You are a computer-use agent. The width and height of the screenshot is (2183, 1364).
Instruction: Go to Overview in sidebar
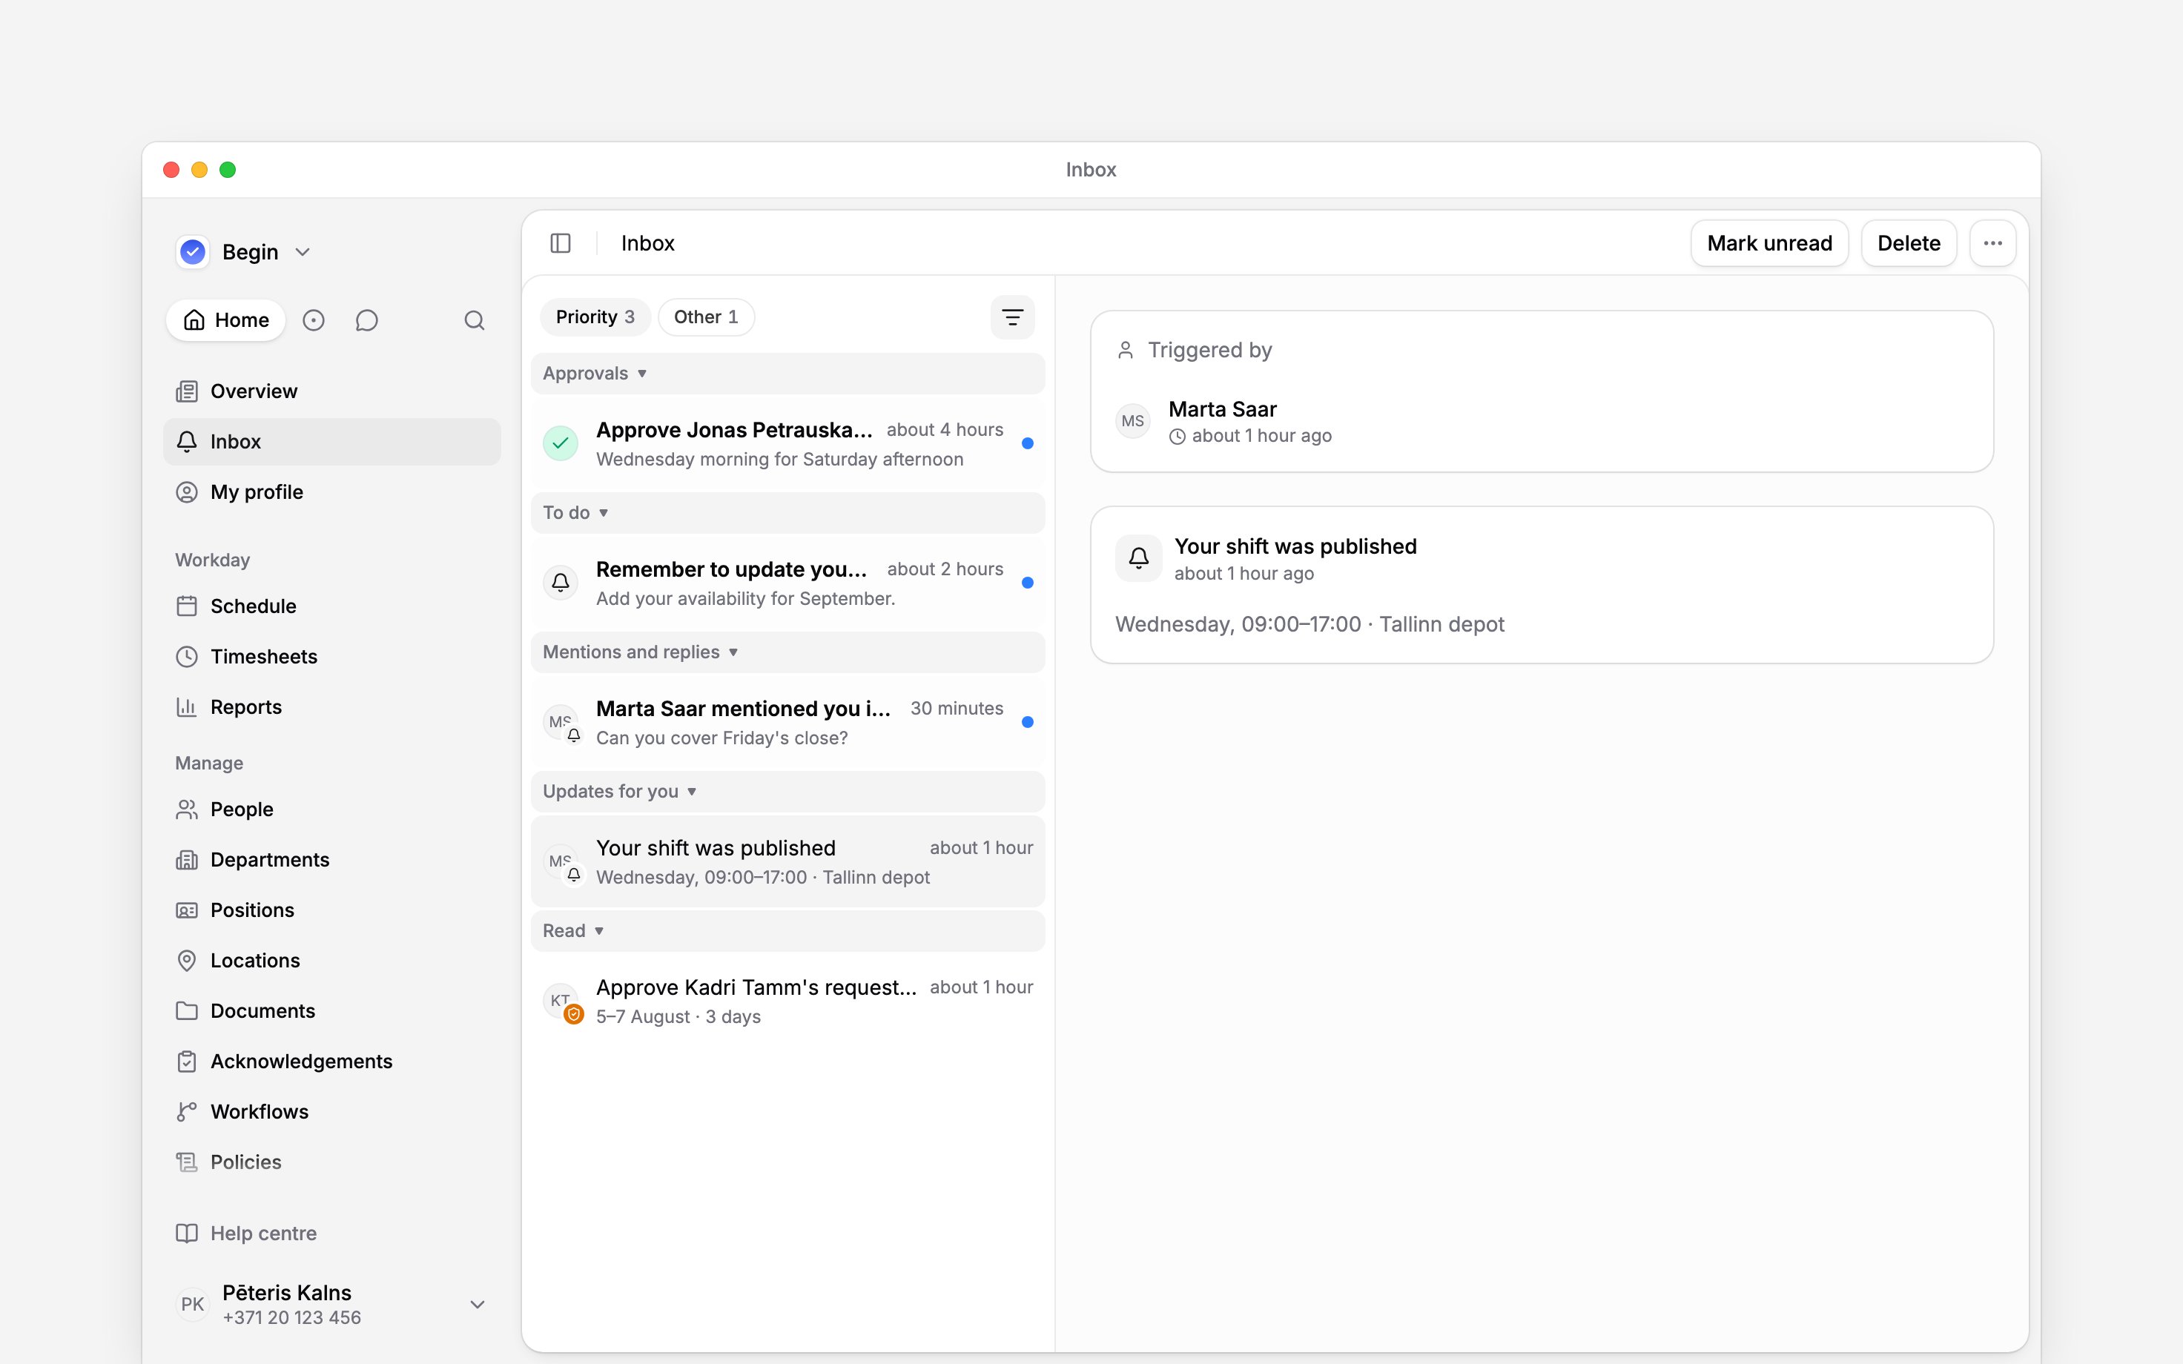[x=332, y=391]
